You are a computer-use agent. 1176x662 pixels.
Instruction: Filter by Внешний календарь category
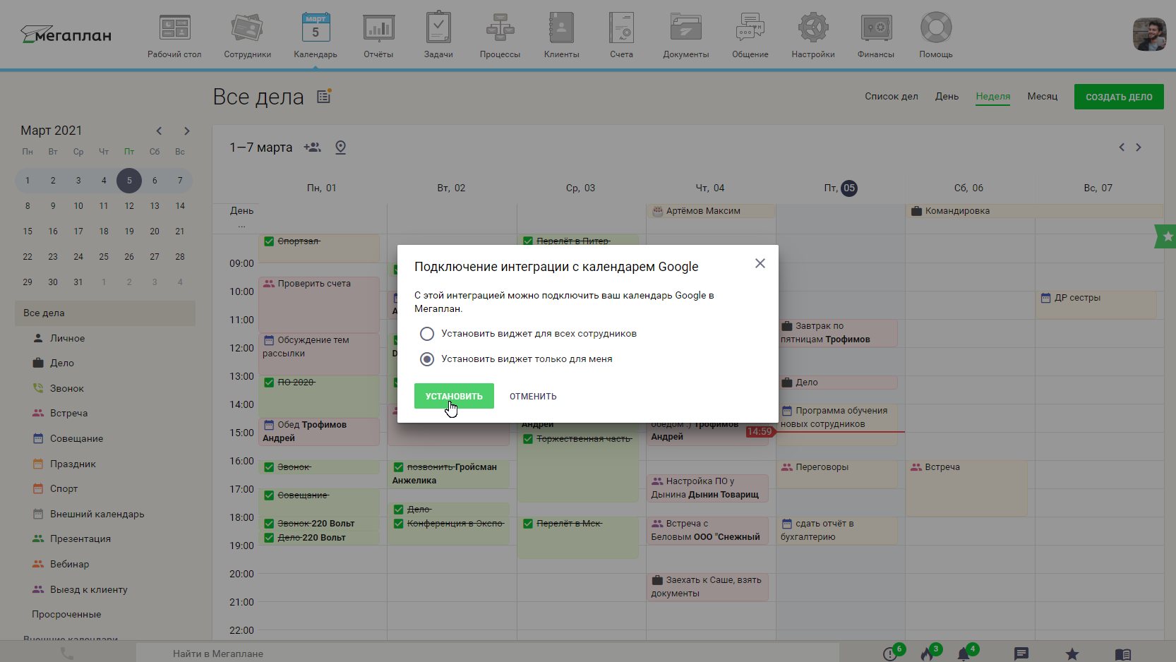(x=97, y=514)
